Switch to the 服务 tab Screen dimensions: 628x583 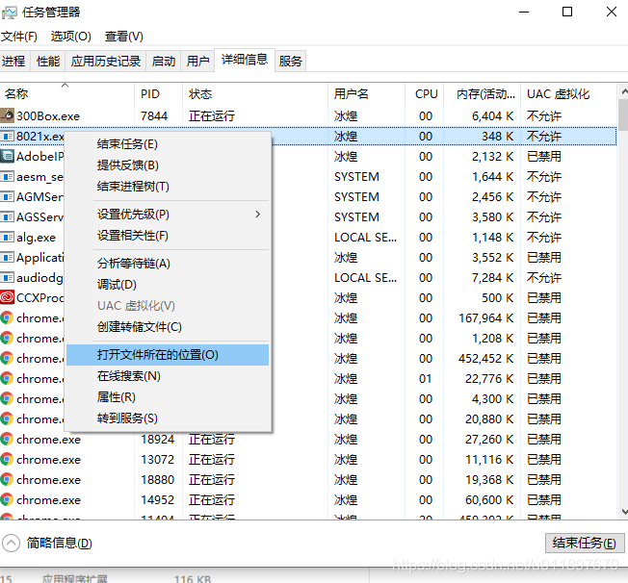[290, 62]
